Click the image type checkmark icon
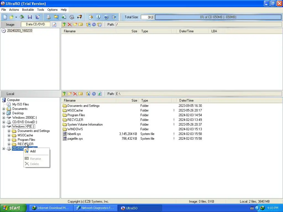This screenshot has width=283, height=212. coord(54,25)
